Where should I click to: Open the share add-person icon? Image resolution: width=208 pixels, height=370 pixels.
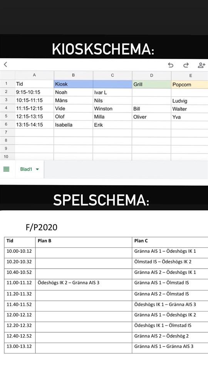tap(201, 65)
